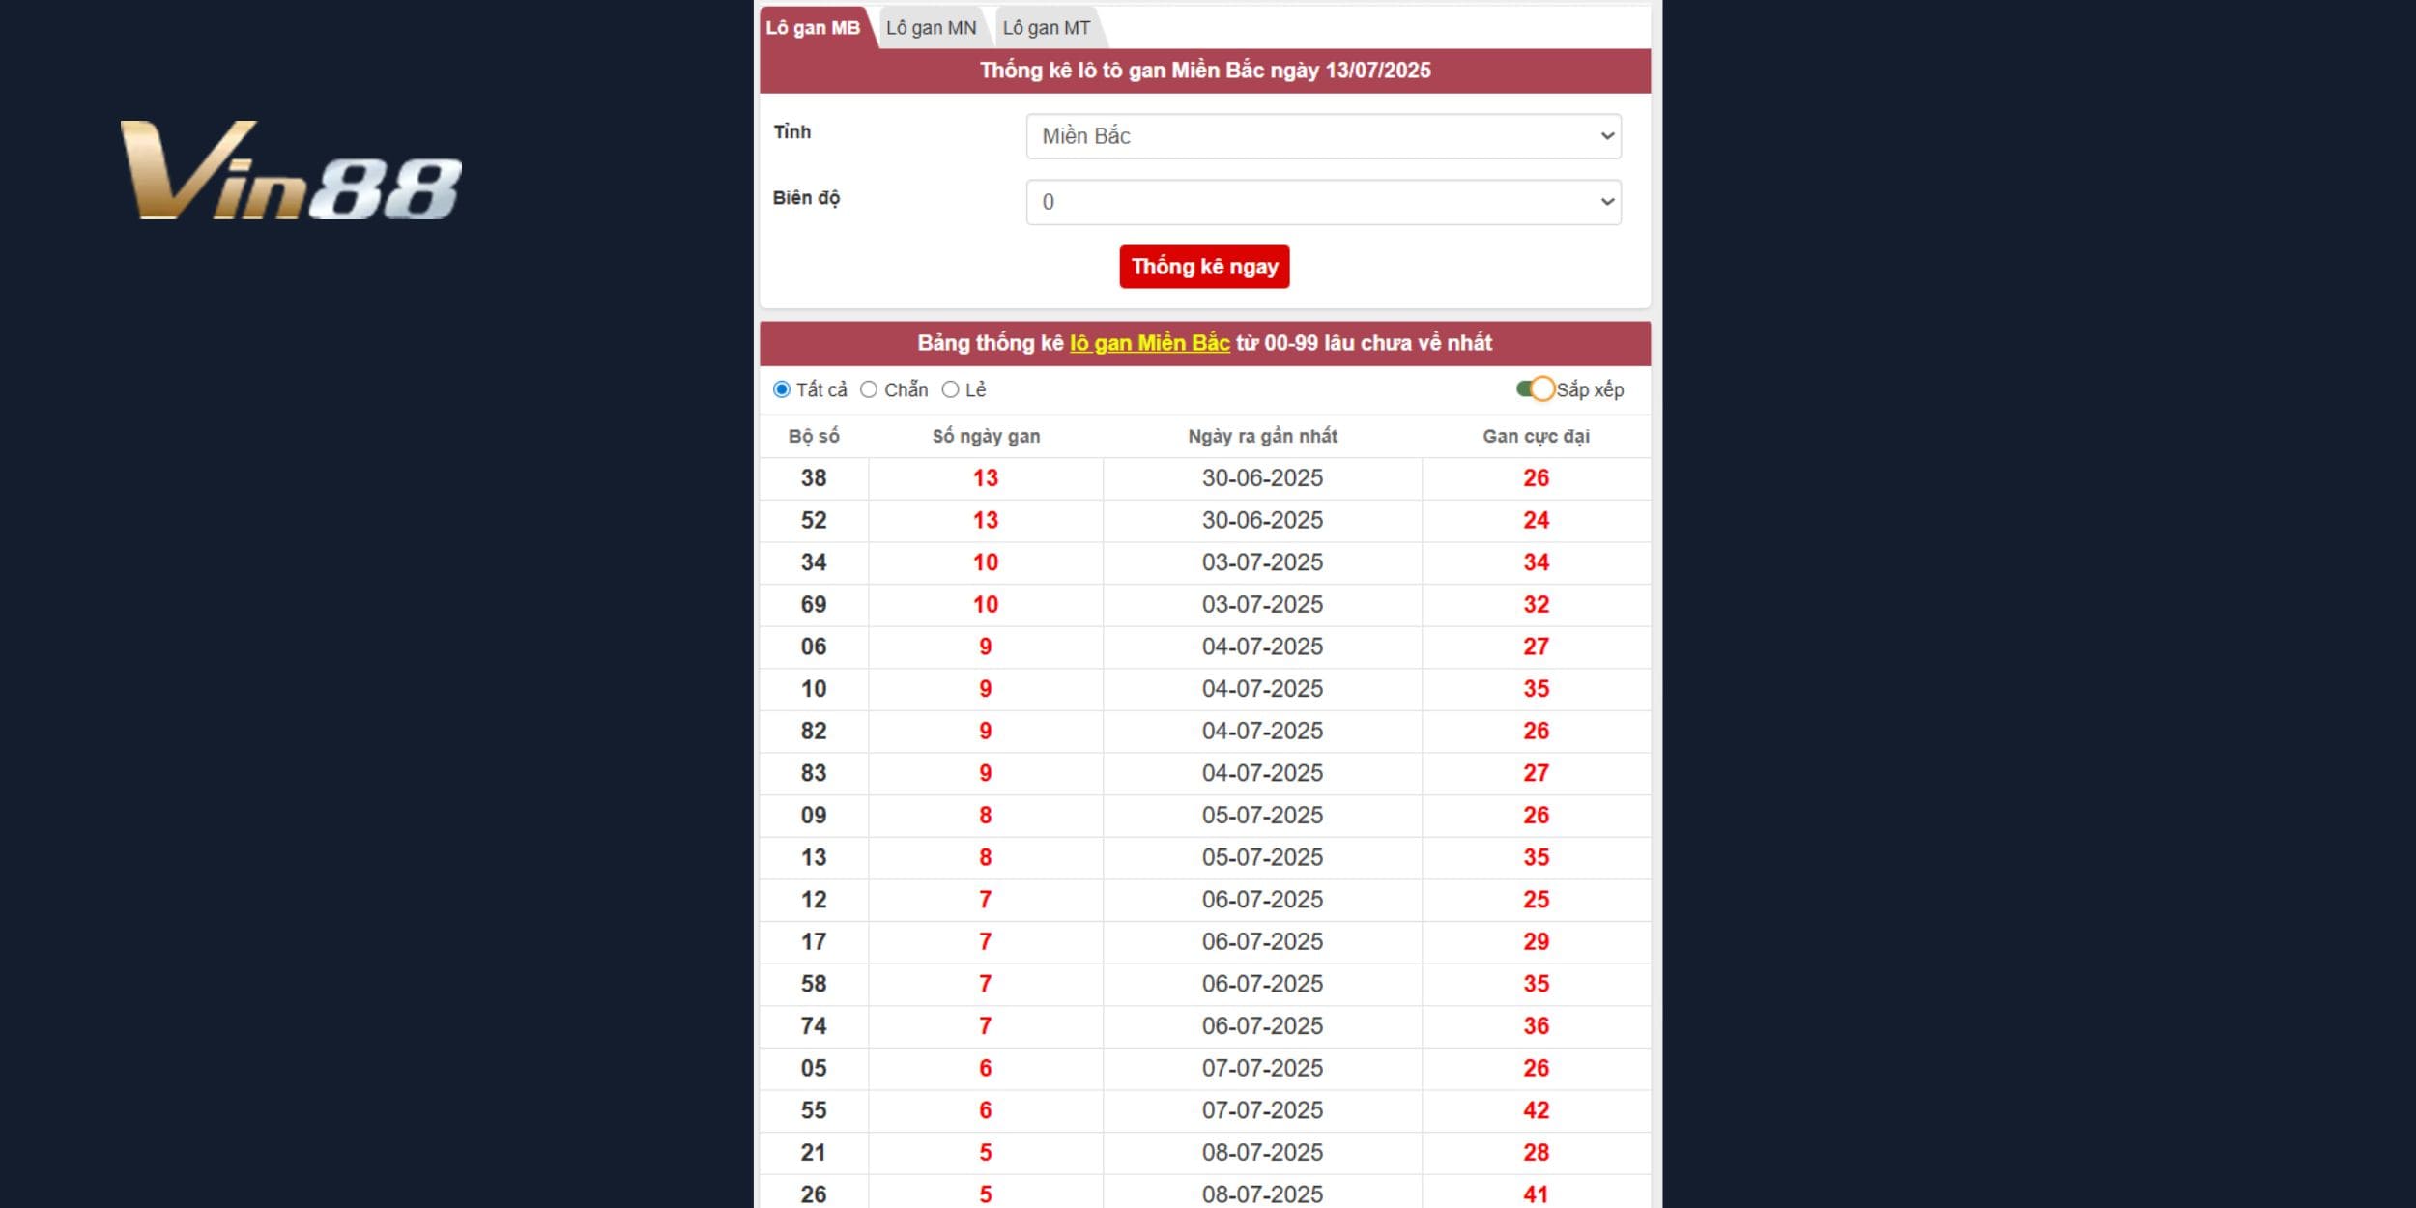Viewport: 2416px width, 1208px height.
Task: Click the 30-06-2025 date in row 38
Action: [x=1262, y=478]
